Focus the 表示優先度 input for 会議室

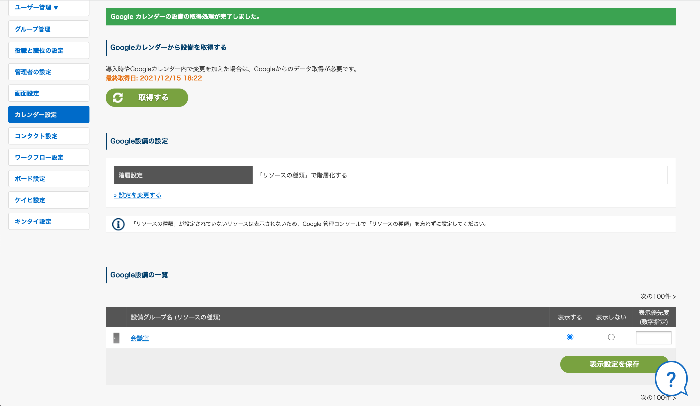(x=653, y=338)
